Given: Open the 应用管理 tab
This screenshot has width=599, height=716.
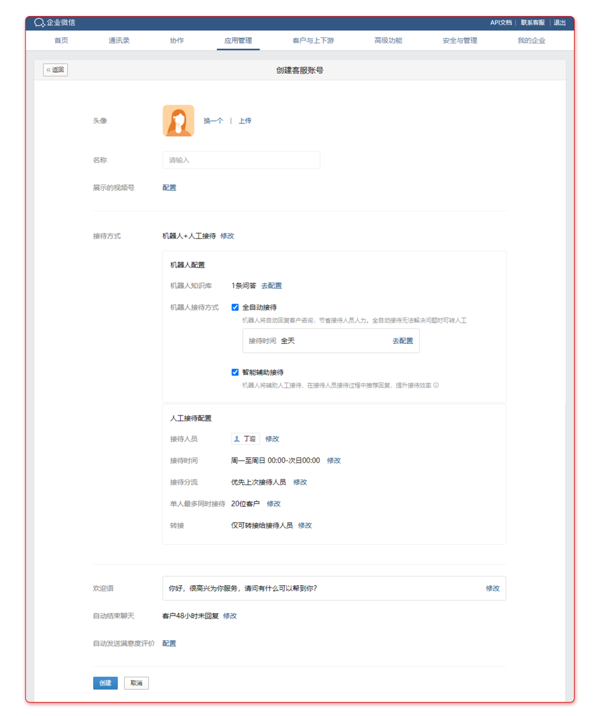Looking at the screenshot, I should click(238, 40).
